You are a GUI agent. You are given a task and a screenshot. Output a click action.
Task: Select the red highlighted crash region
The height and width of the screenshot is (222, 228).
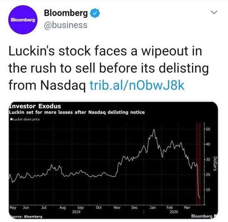click(x=198, y=164)
